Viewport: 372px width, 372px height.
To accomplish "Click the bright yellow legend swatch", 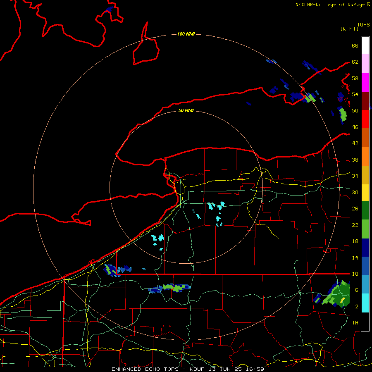I will [365, 193].
